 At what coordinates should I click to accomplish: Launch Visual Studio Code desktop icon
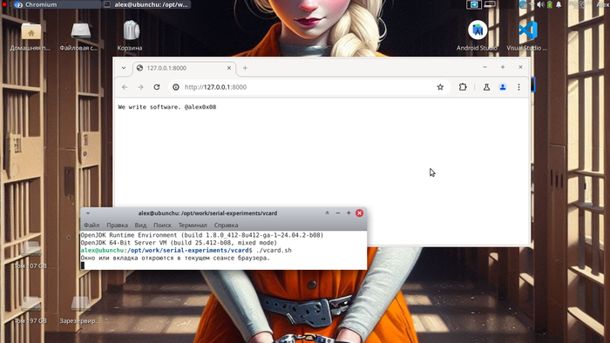(x=527, y=37)
